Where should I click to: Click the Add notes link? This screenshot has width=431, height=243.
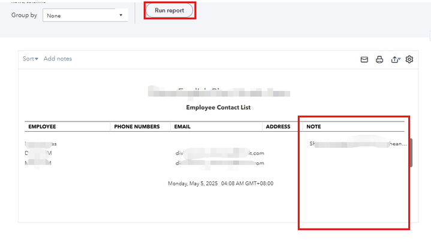coord(58,59)
